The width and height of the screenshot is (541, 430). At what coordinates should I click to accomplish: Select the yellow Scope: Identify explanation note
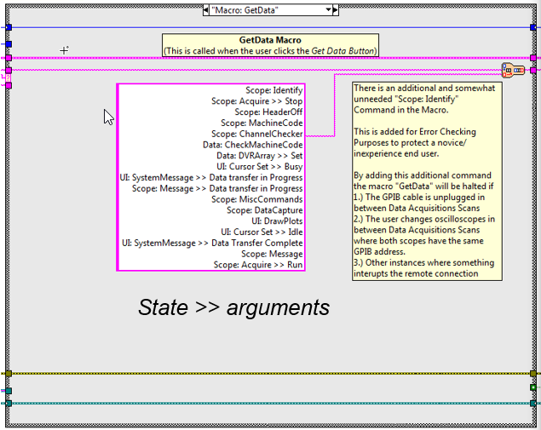[427, 181]
